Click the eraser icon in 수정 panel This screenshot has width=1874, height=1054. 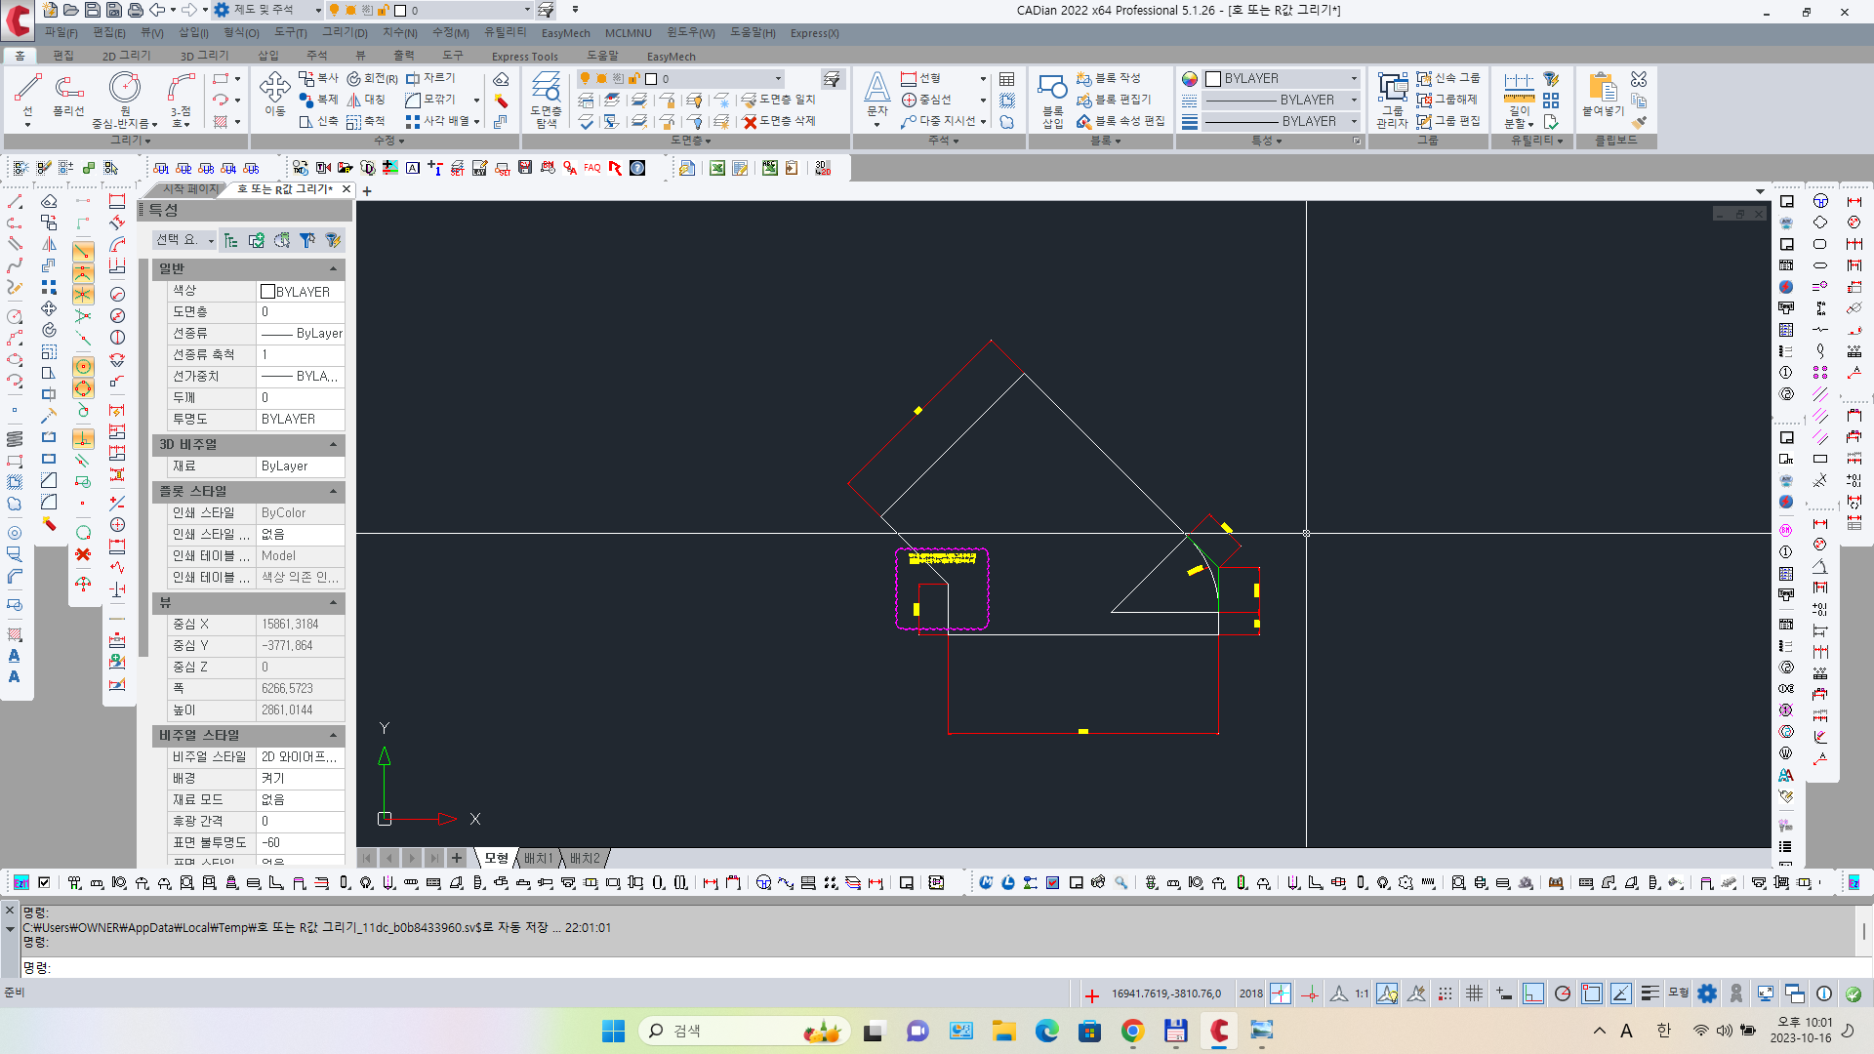(501, 79)
